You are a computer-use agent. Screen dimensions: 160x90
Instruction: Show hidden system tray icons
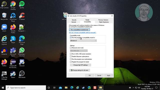133,88
